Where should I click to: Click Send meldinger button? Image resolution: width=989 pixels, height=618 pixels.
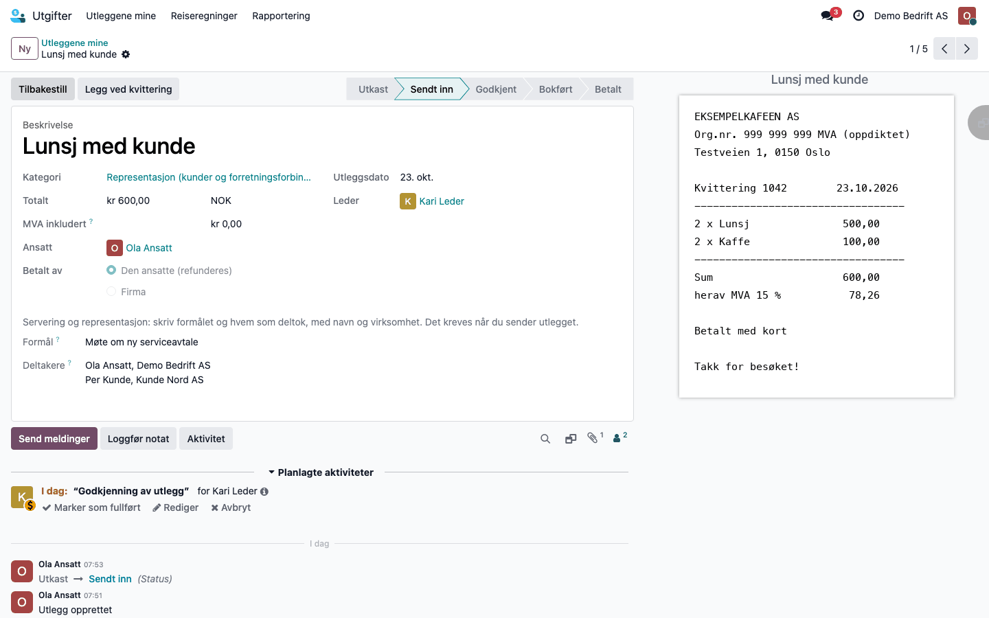tap(54, 439)
